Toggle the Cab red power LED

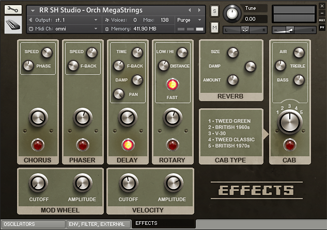290,145
